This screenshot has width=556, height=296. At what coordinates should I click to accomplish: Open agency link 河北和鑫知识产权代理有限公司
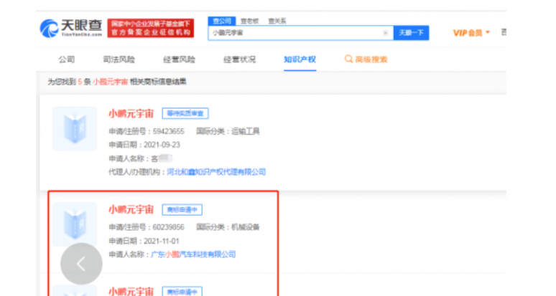[x=216, y=172]
